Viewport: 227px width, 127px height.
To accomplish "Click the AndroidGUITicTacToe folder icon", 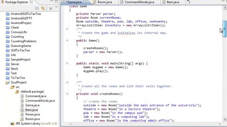I will coord(8,14).
